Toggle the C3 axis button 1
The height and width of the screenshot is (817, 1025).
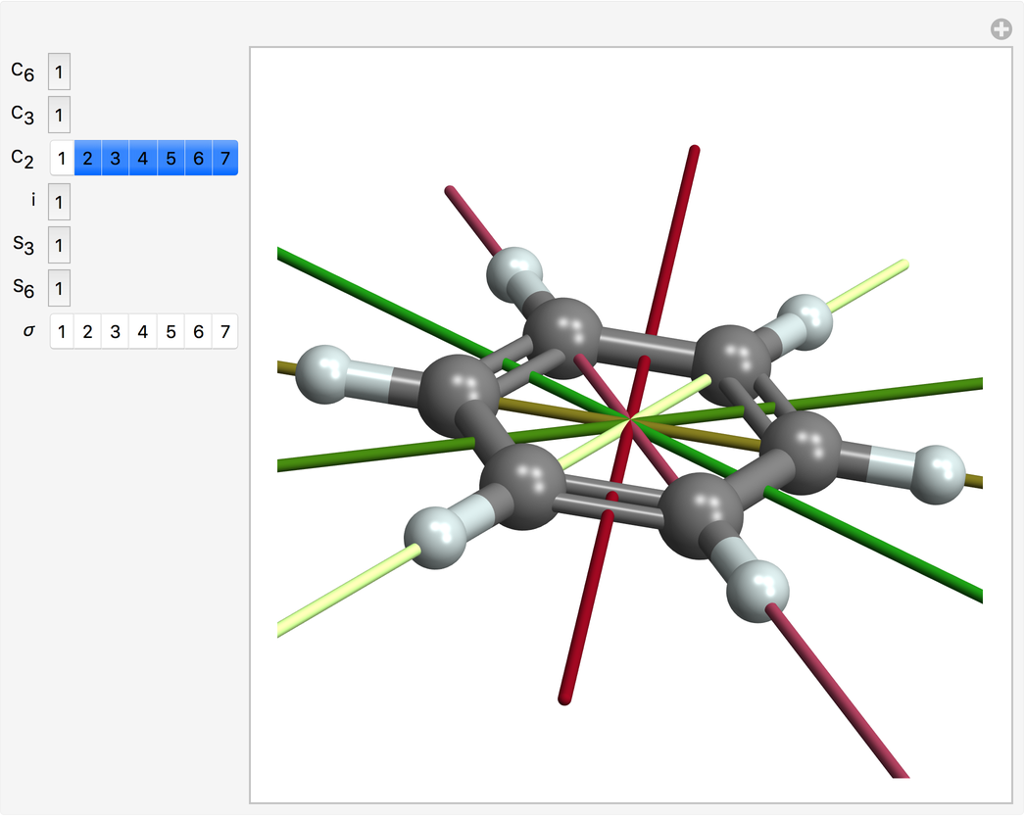pos(59,116)
